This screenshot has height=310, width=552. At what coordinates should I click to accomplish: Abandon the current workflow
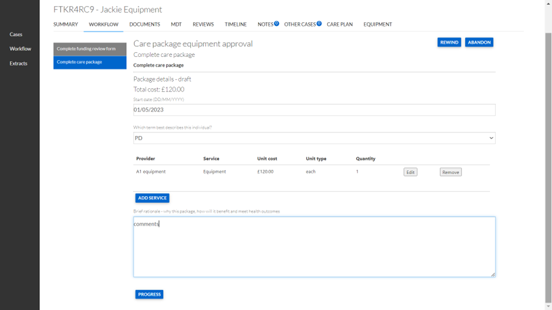(x=479, y=42)
